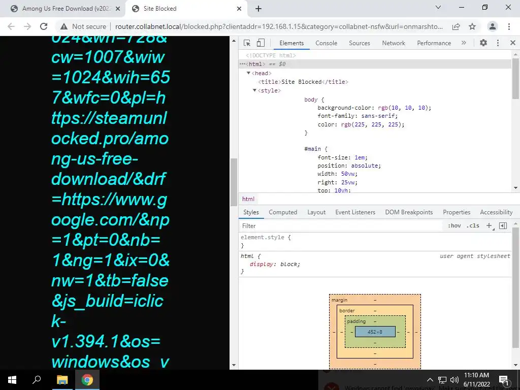520x390 pixels.
Task: Click the DOCTYPE html line
Action: coord(271,55)
